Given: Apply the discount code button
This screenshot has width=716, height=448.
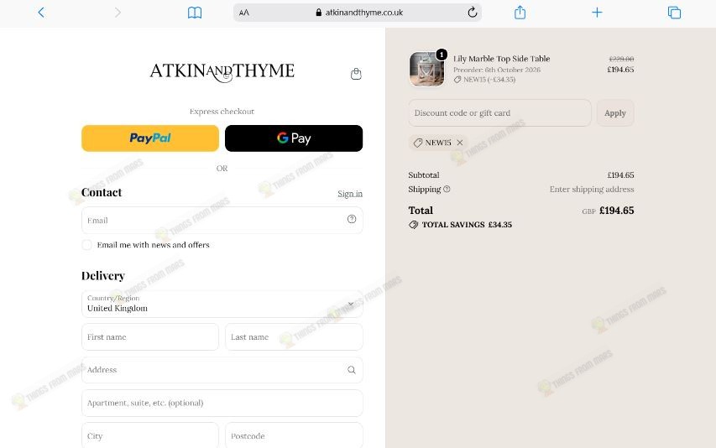Looking at the screenshot, I should (x=615, y=112).
